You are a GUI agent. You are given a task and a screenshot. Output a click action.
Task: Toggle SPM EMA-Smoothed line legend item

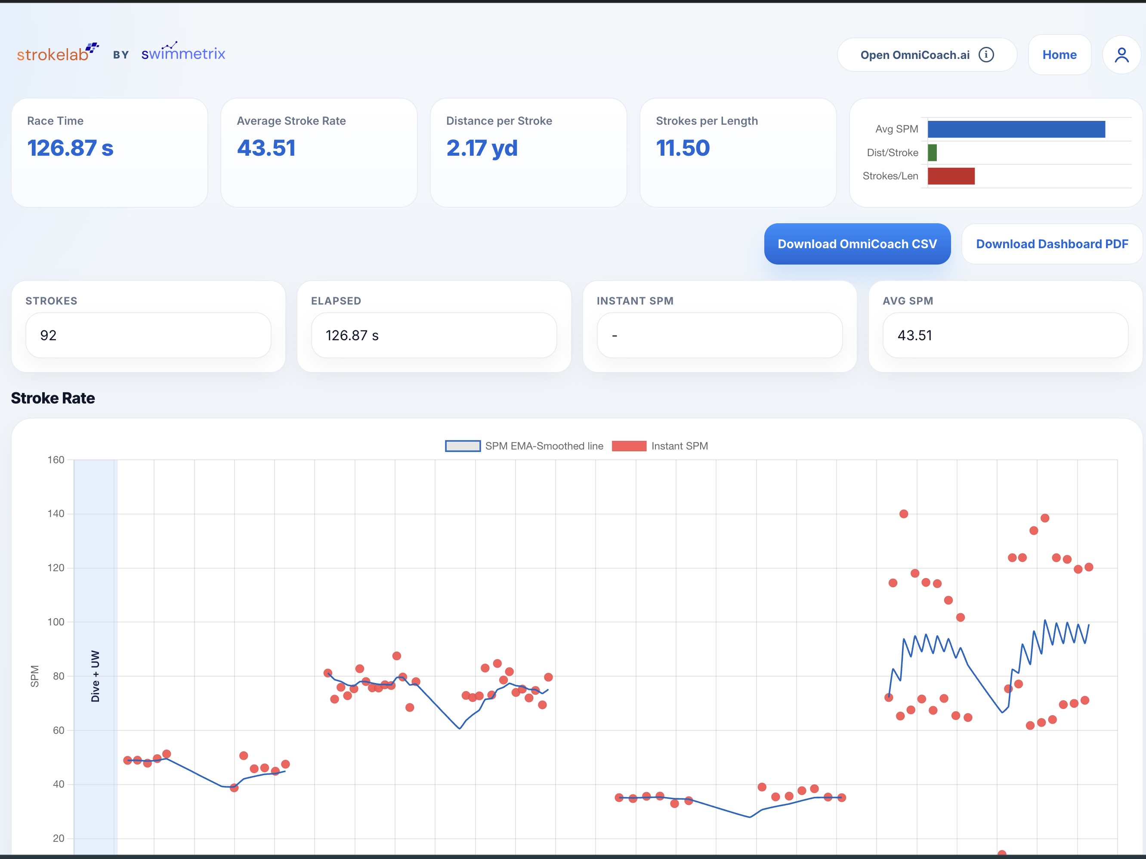click(524, 446)
